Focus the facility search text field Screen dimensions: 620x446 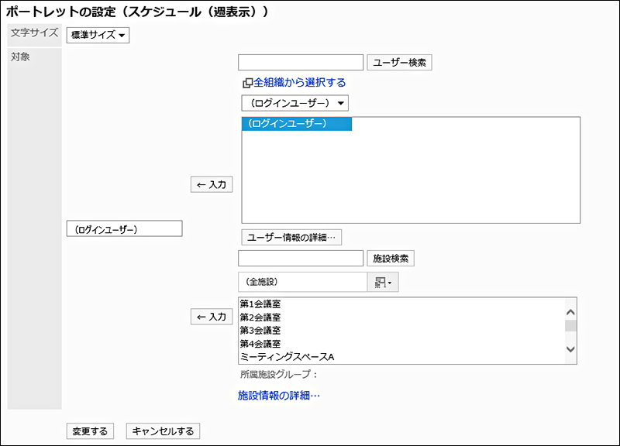tap(301, 259)
